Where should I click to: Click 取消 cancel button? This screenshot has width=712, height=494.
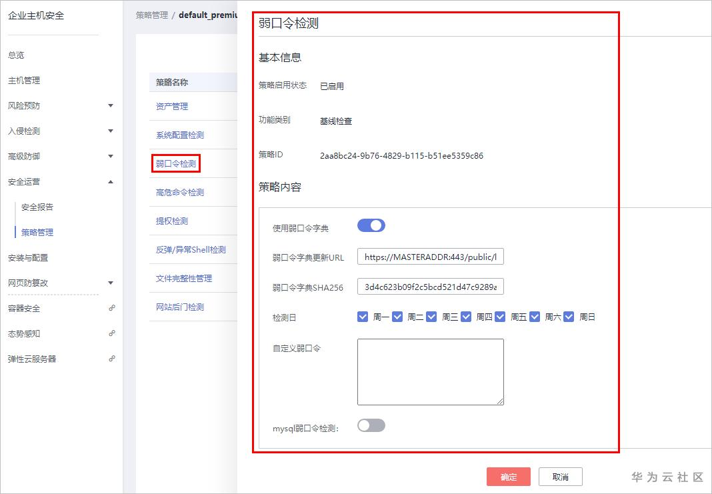point(561,477)
